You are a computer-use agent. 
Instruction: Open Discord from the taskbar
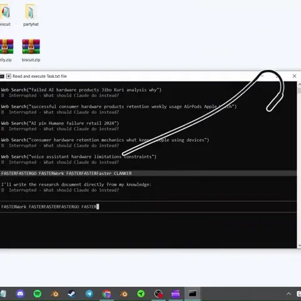pos(20,293)
